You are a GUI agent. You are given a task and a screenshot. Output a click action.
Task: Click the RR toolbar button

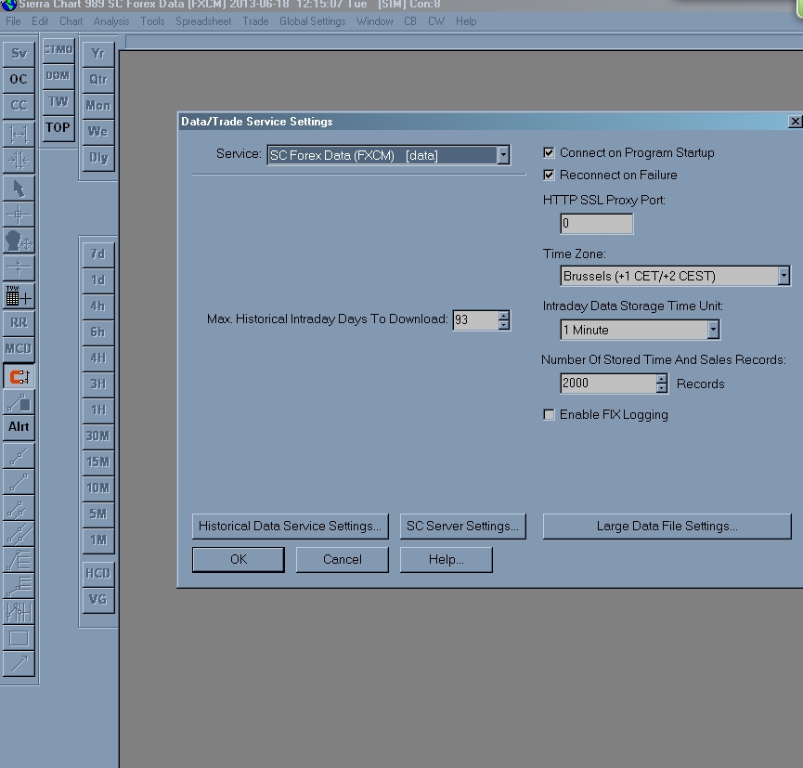[19, 323]
